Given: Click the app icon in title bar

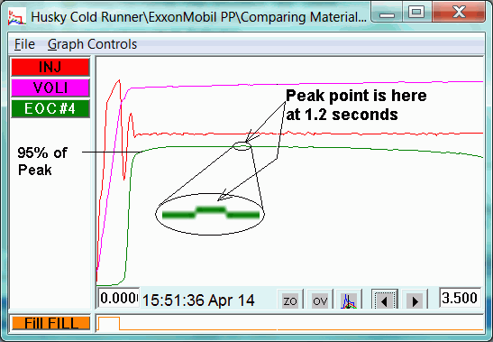Looking at the screenshot, I should coord(16,17).
